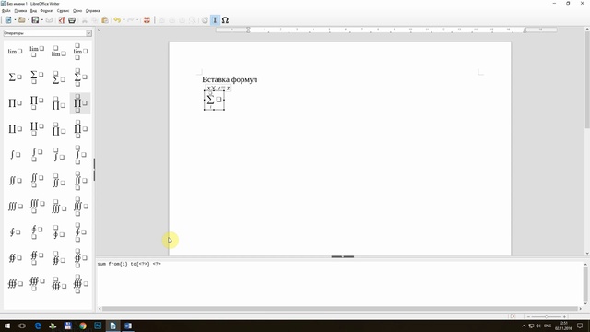The width and height of the screenshot is (590, 332).
Task: Insert product with upper and lower limits
Action: coord(80,103)
